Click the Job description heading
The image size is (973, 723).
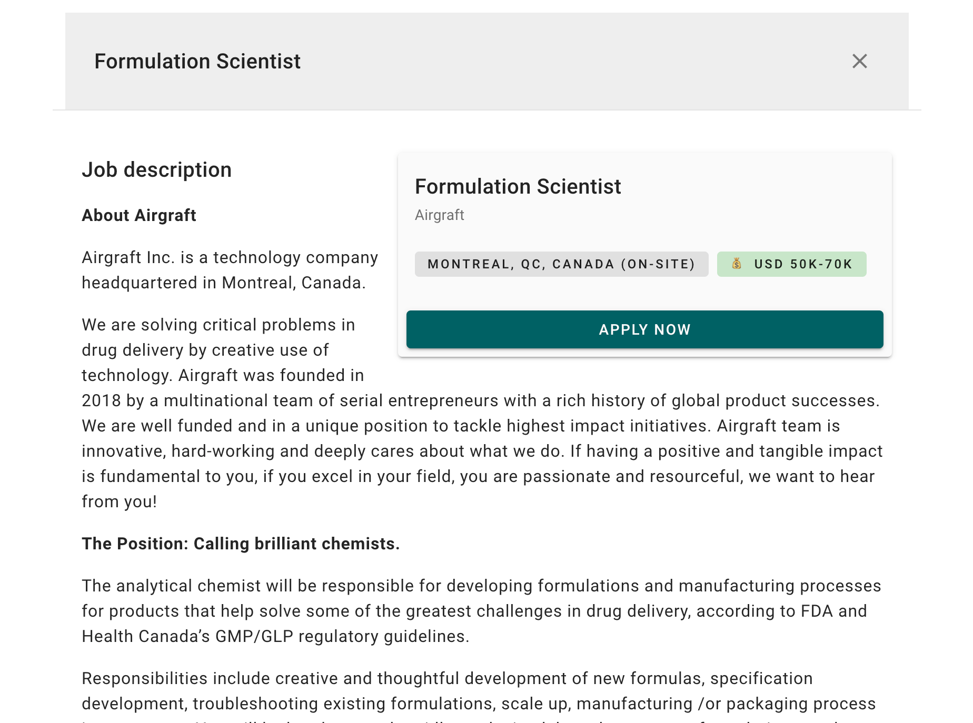click(156, 169)
